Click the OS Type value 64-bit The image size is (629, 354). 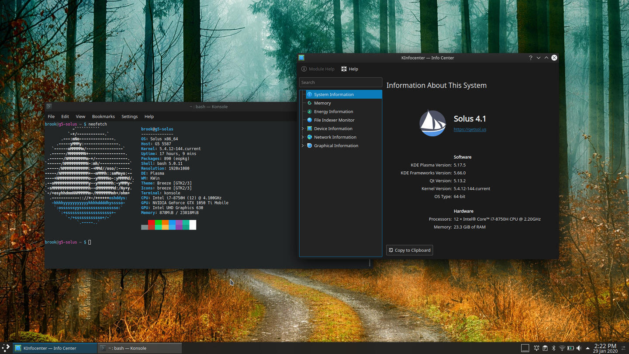click(459, 197)
